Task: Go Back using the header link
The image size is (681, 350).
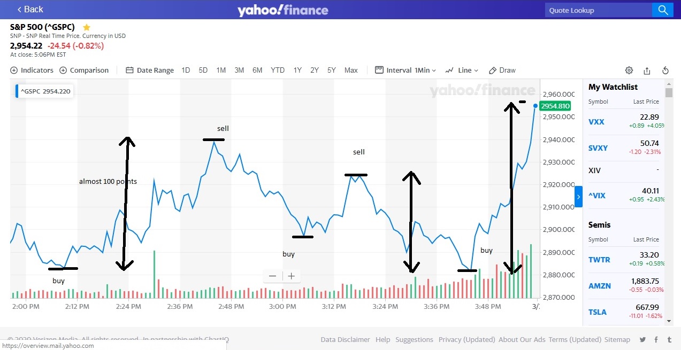Action: (30, 9)
